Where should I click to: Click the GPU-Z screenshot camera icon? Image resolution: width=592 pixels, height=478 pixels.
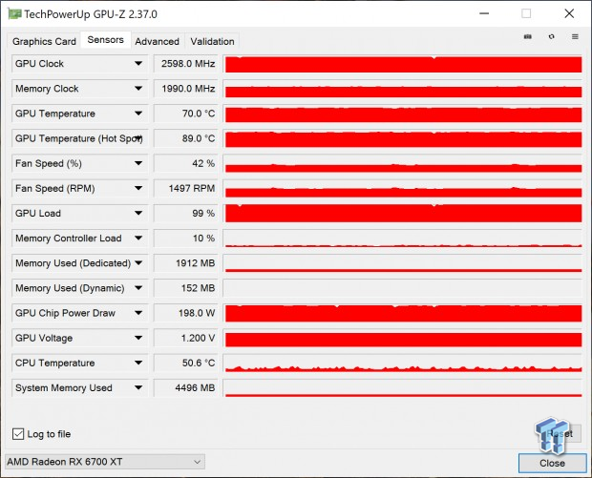(x=528, y=36)
